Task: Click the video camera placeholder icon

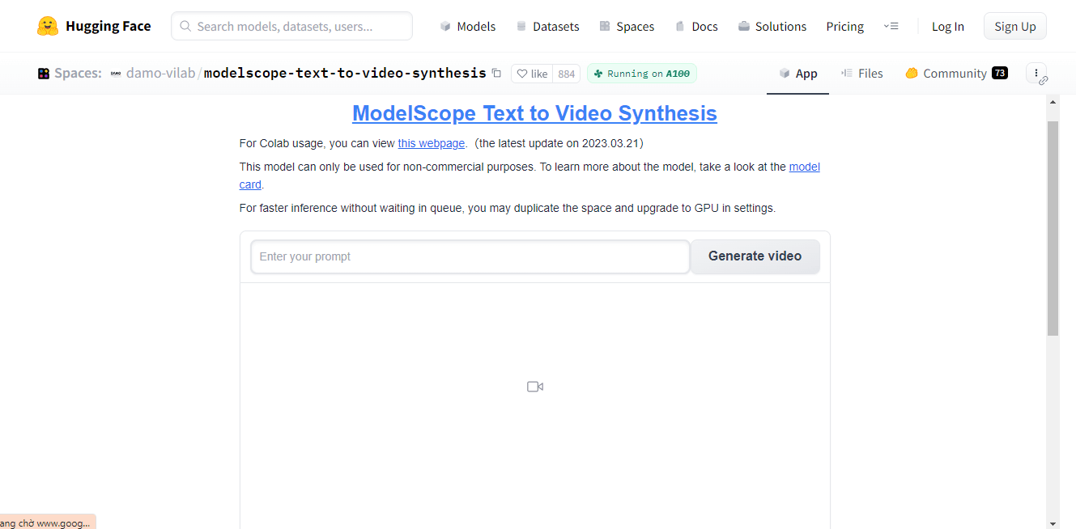Action: 535,387
